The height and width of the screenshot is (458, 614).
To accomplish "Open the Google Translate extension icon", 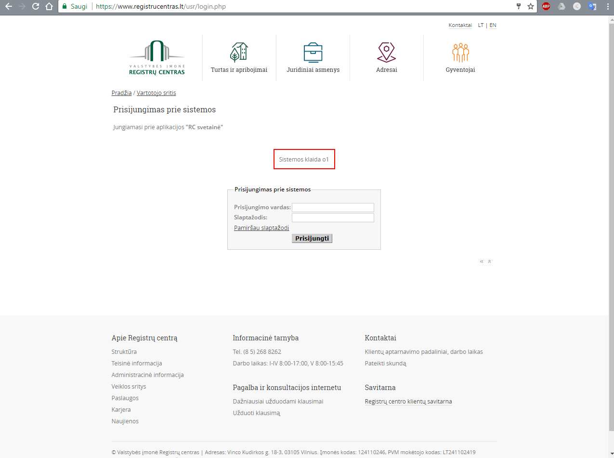I will tap(592, 7).
